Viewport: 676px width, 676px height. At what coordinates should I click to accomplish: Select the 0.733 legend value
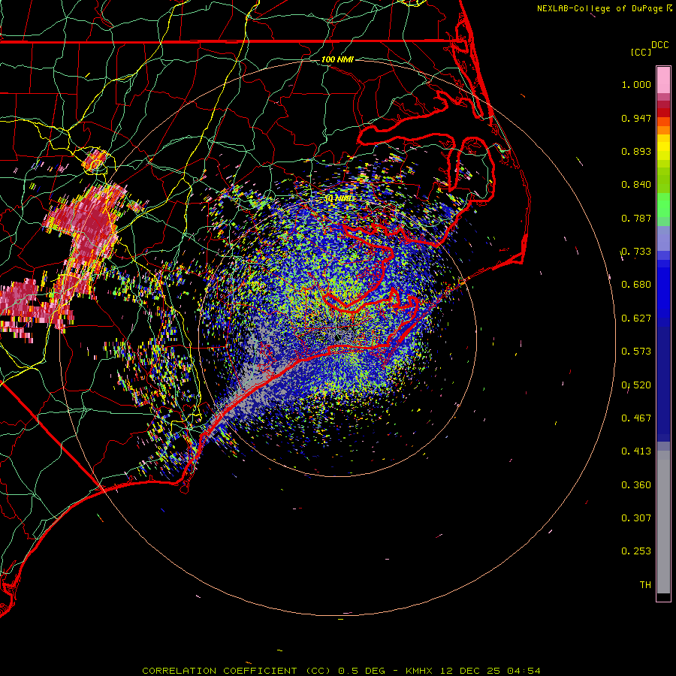pyautogui.click(x=636, y=252)
